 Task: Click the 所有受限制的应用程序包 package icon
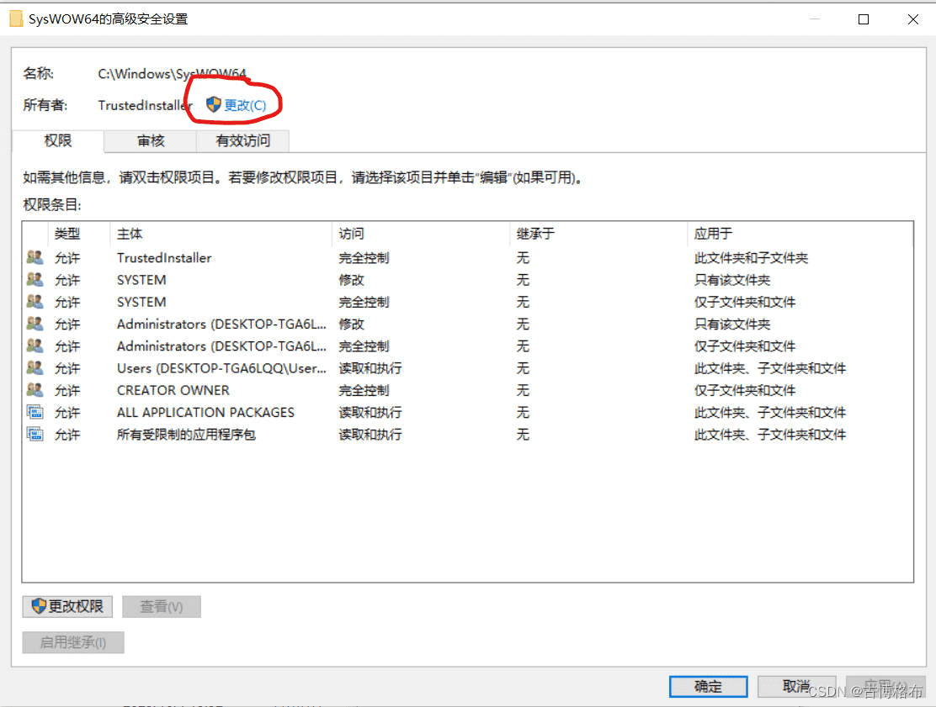click(x=35, y=435)
